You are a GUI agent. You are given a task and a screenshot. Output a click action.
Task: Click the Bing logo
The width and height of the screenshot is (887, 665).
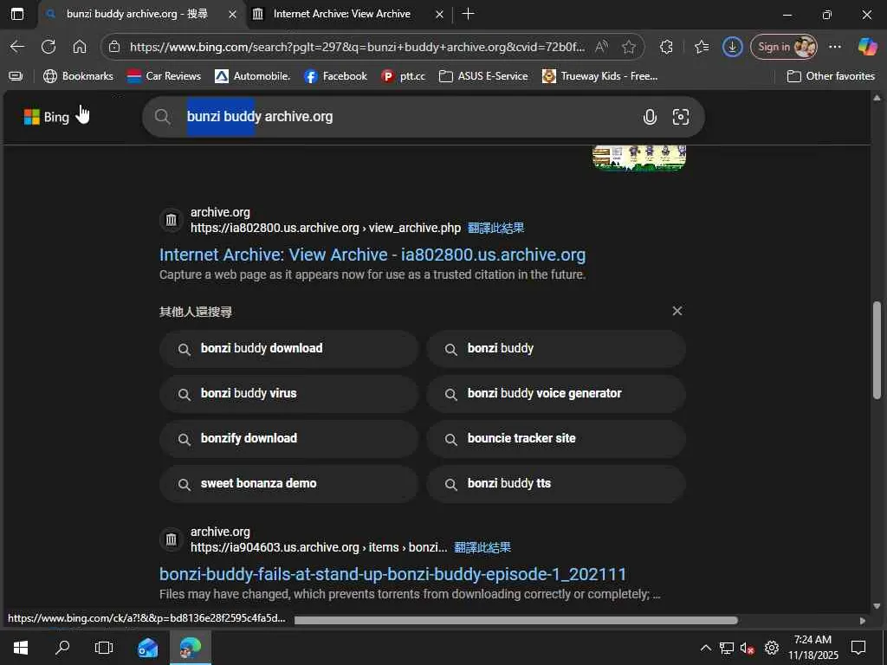click(47, 117)
